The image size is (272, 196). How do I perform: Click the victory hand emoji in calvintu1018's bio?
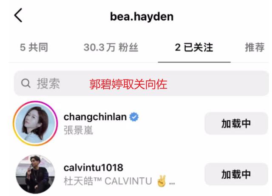[161, 181]
